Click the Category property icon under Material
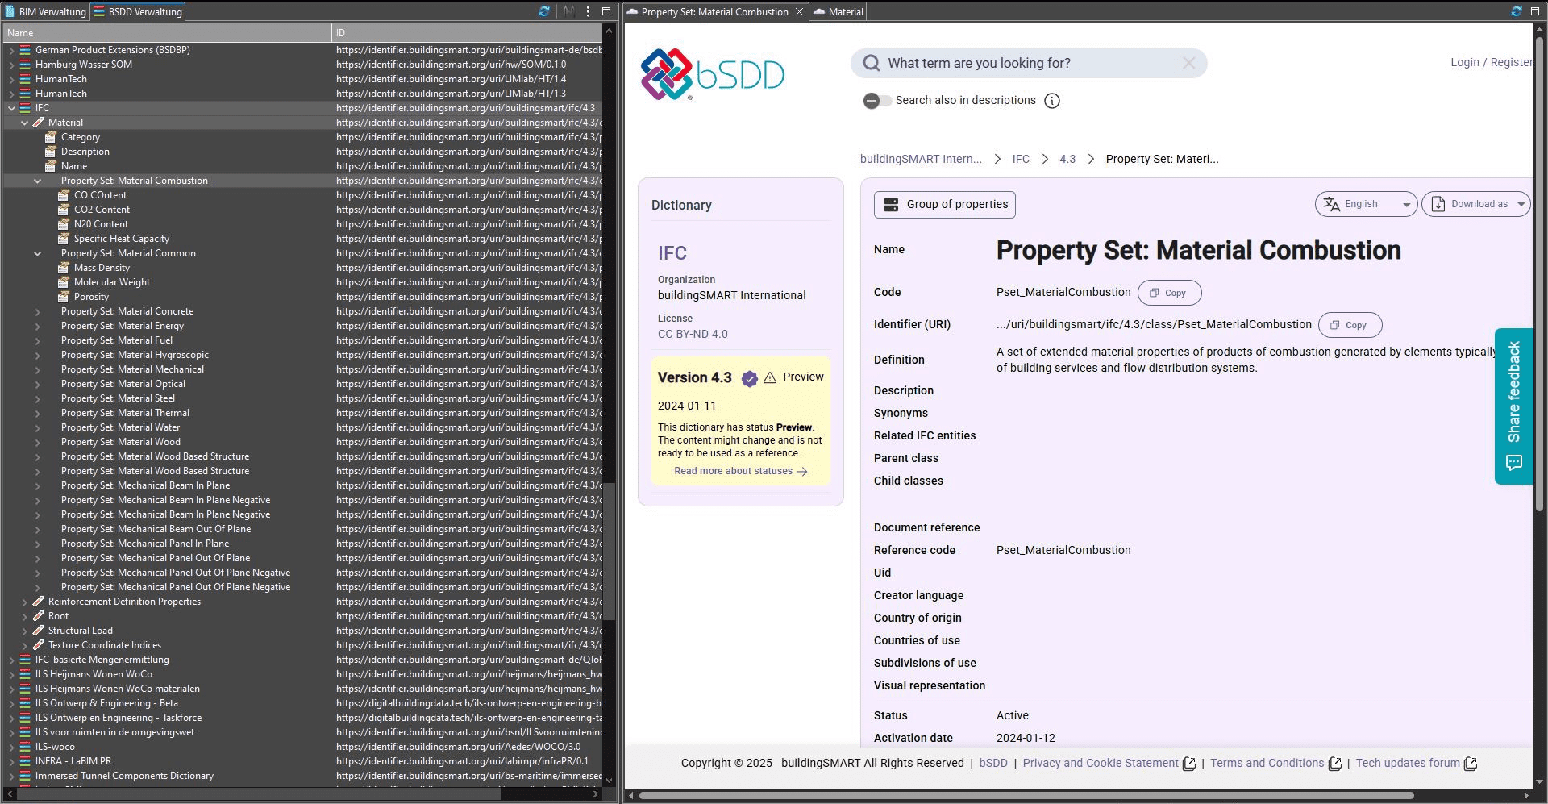The height and width of the screenshot is (804, 1548). tap(51, 137)
